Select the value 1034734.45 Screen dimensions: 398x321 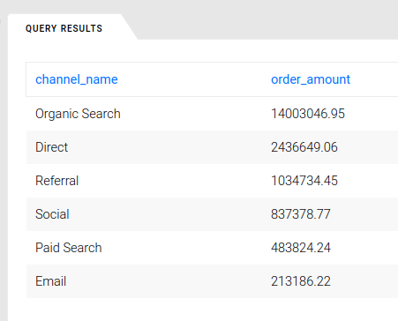[x=304, y=181]
